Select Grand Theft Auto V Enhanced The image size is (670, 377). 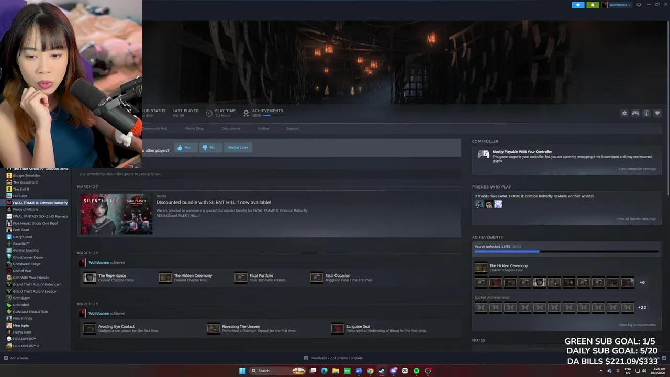[x=36, y=284]
